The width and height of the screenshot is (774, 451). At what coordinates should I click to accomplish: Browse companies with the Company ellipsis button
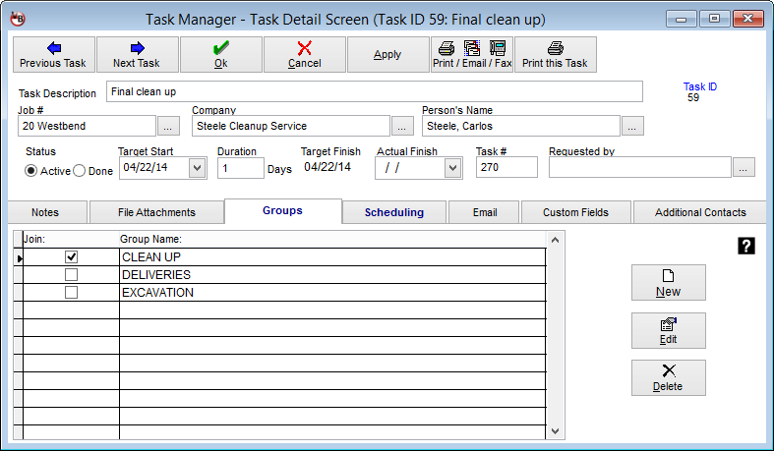tap(402, 126)
